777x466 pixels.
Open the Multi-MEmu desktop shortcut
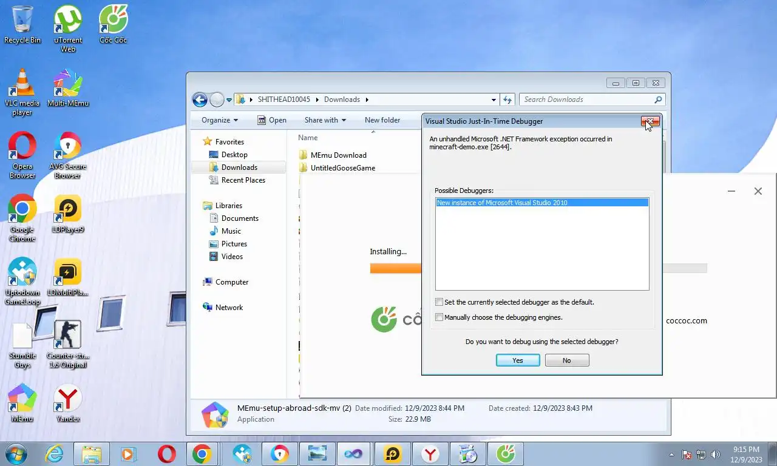tap(68, 88)
